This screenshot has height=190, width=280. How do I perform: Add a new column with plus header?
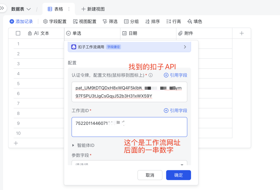(x=242, y=33)
